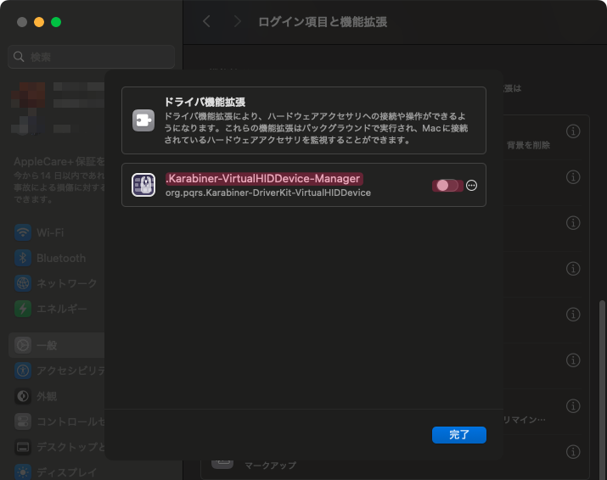Screen dimensions: 607x480
Task: Click the デスクトップ sidebar icon
Action: pyautogui.click(x=23, y=447)
